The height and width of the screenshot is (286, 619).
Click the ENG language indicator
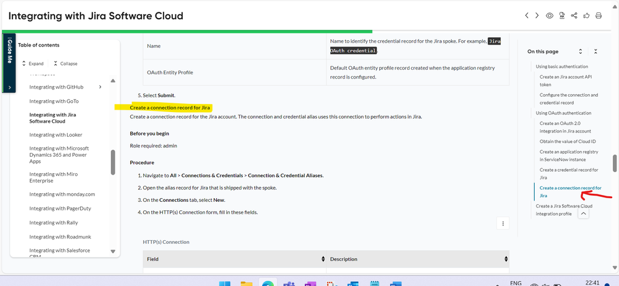click(x=516, y=283)
